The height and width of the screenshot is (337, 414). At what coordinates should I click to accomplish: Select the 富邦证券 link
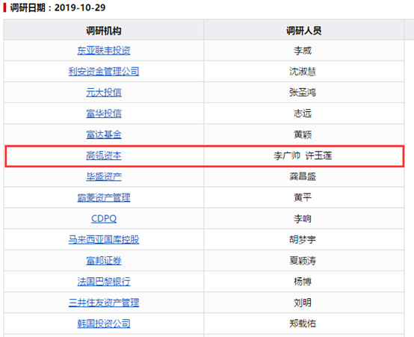(103, 261)
